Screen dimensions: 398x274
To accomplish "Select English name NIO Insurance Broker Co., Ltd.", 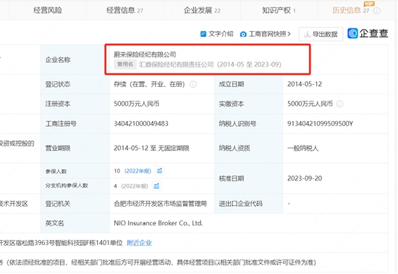I will click(158, 223).
